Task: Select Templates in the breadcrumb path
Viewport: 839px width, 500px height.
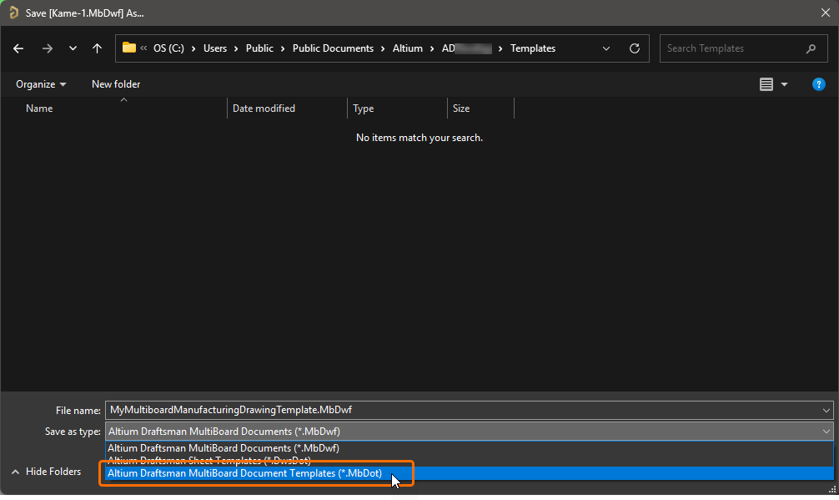Action: 533,48
